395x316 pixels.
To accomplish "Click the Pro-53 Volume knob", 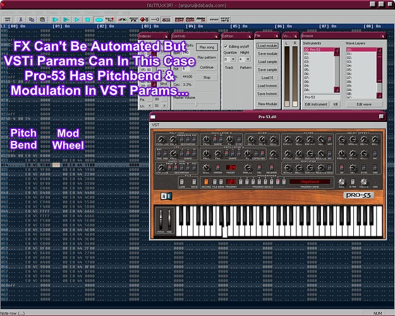I will coord(363,181).
